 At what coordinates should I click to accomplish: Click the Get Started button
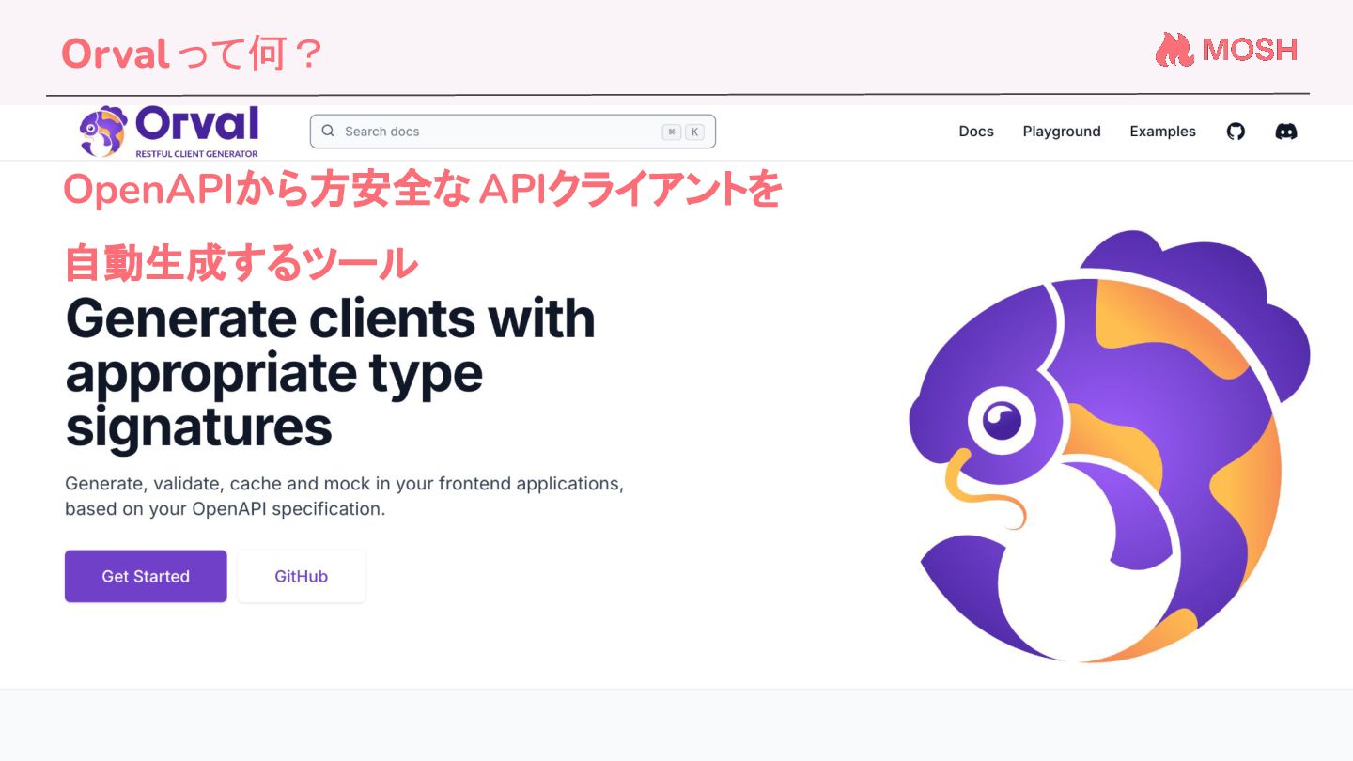[x=146, y=576]
